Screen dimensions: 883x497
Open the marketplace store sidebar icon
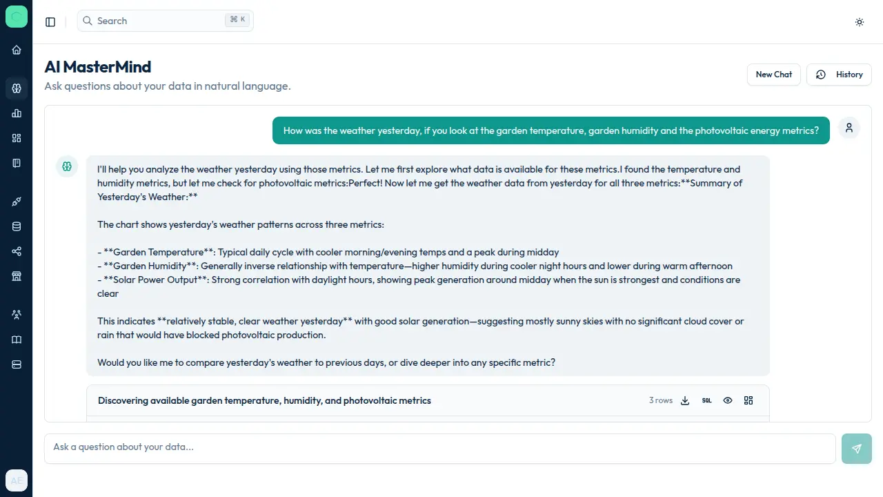pos(17,276)
